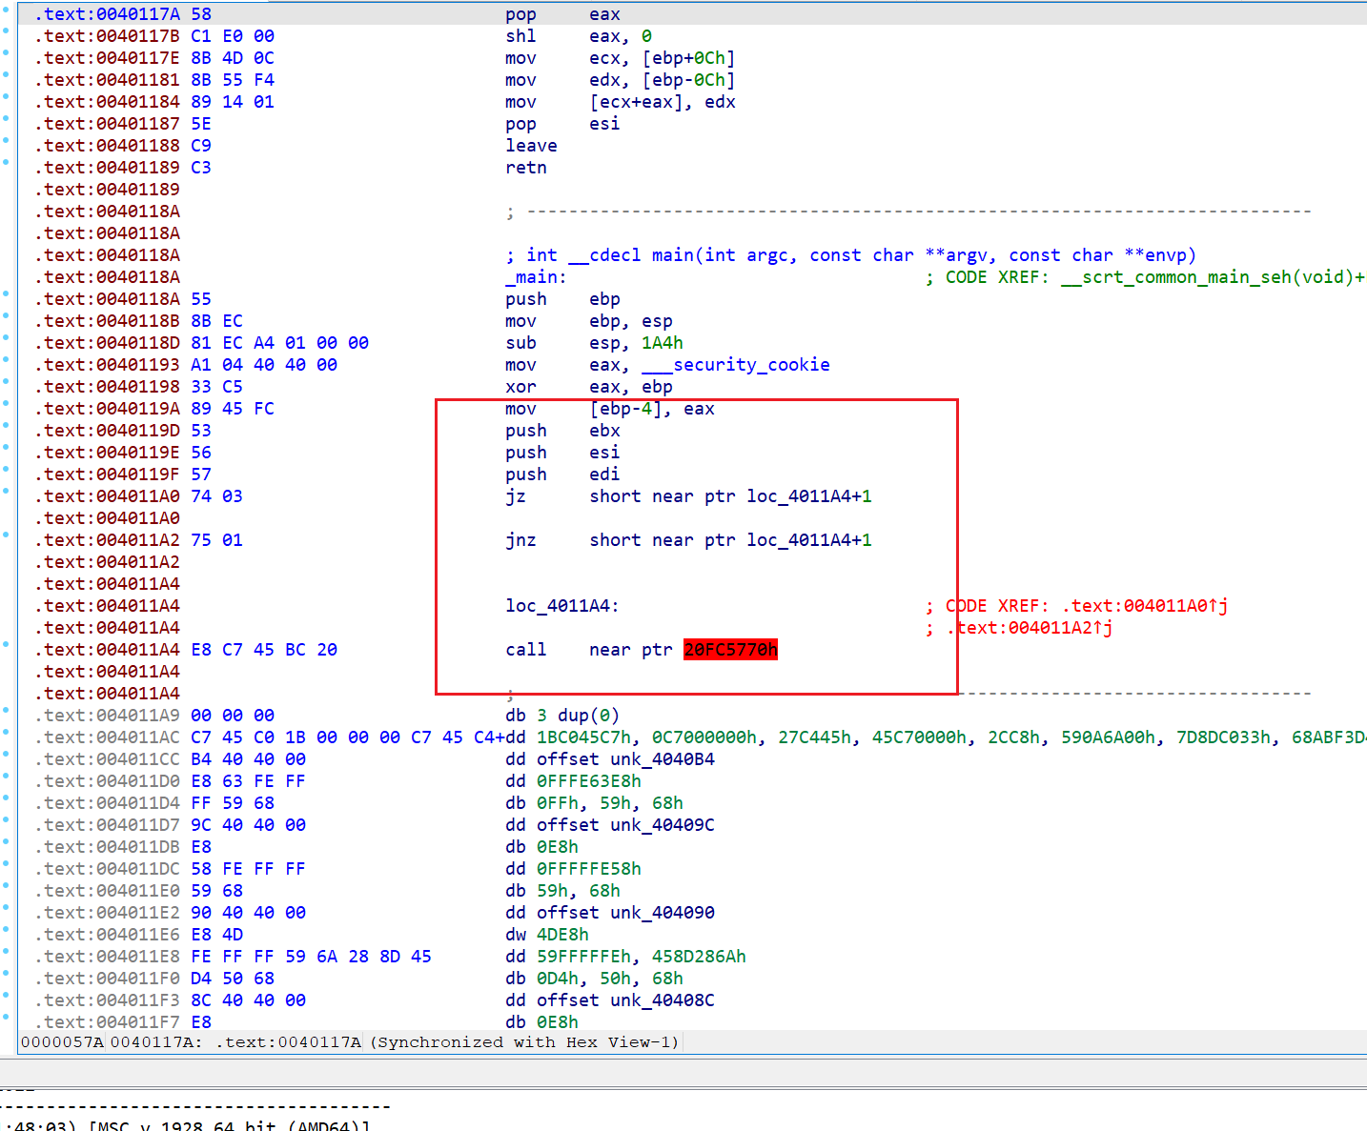Click the ___security_cookie operand
The image size is (1367, 1131).
click(x=735, y=365)
